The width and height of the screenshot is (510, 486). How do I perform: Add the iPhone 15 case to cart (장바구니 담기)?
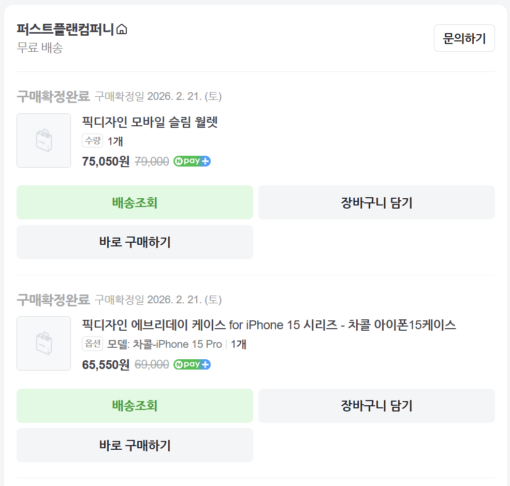376,406
